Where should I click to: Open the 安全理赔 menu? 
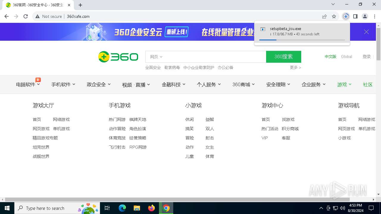(278, 85)
